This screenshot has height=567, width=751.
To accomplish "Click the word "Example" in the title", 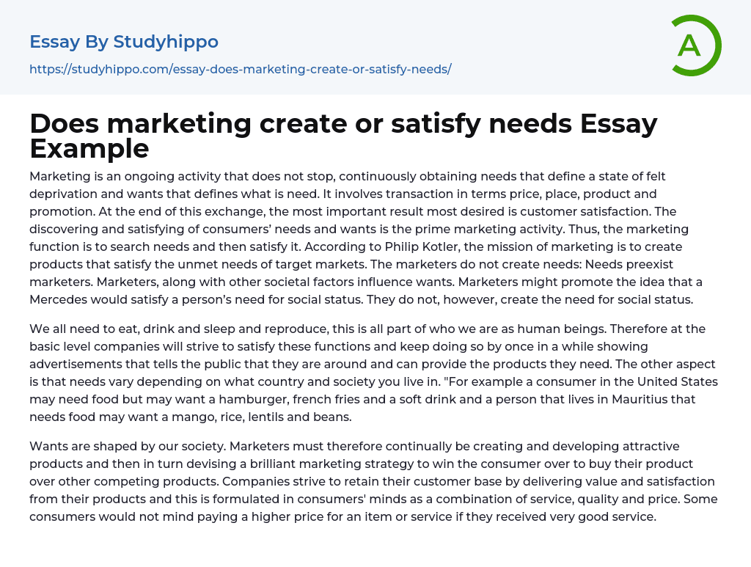I will pos(89,149).
